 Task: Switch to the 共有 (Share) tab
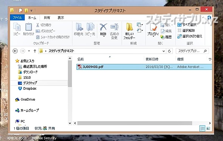47,18
